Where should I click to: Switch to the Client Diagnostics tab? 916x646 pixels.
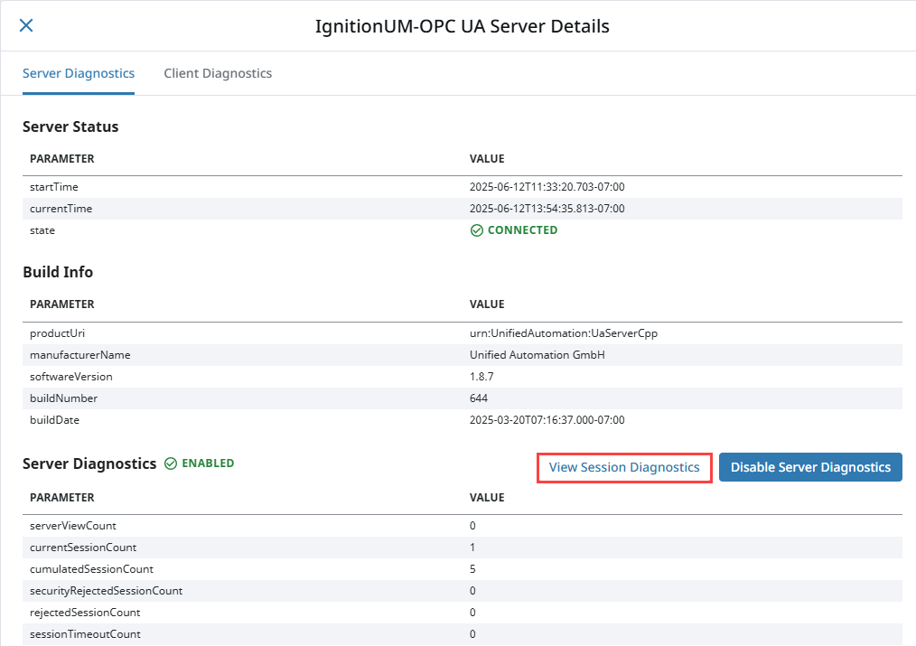point(218,73)
